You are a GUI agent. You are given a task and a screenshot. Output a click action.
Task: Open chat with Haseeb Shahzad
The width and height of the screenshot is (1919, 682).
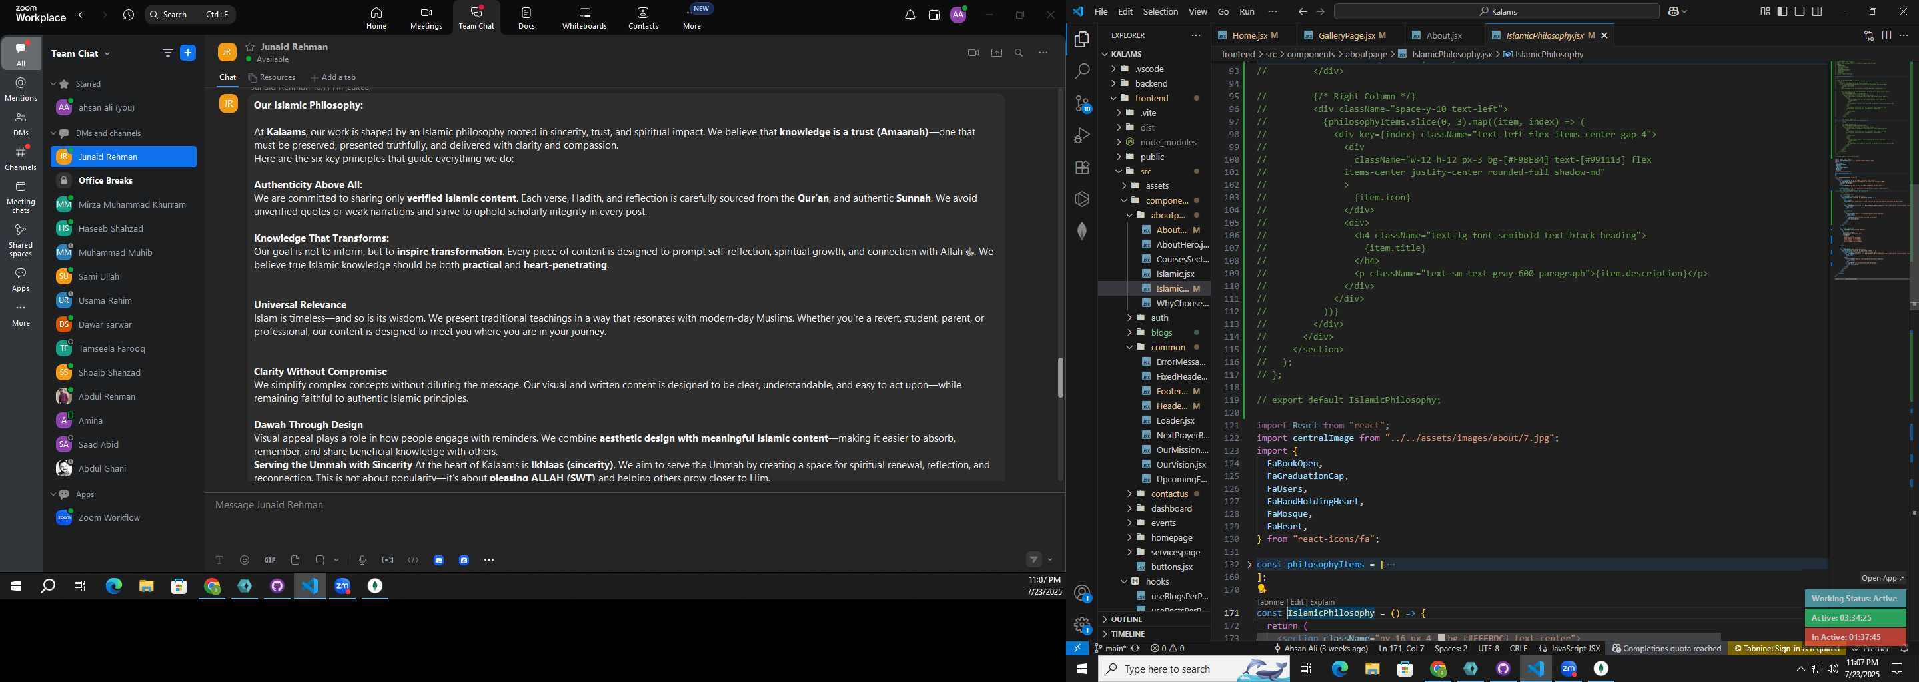pos(124,228)
